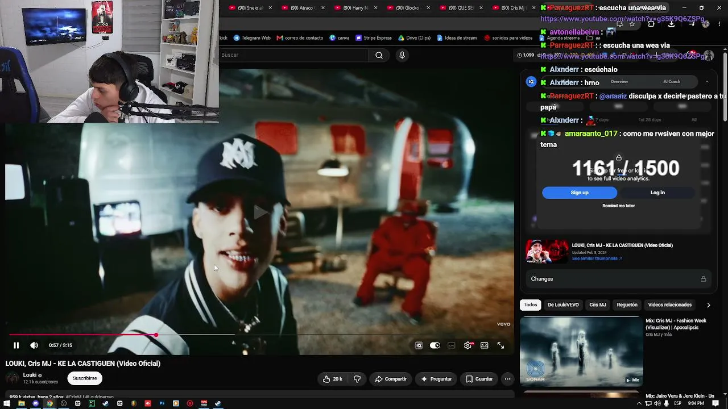Image resolution: width=728 pixels, height=409 pixels.
Task: Click the blue Sign up button
Action: point(580,193)
